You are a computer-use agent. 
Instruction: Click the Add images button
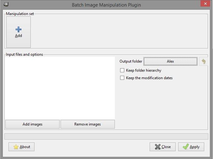tap(32, 124)
